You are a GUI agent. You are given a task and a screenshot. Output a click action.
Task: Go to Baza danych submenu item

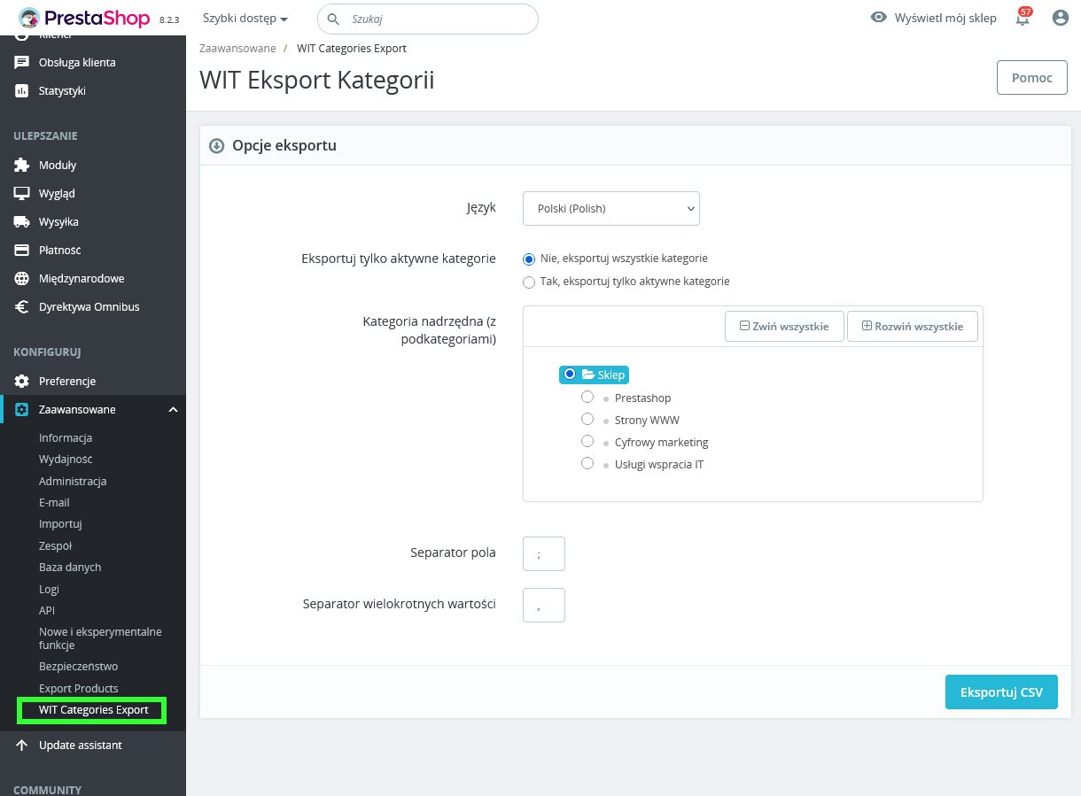[70, 568]
